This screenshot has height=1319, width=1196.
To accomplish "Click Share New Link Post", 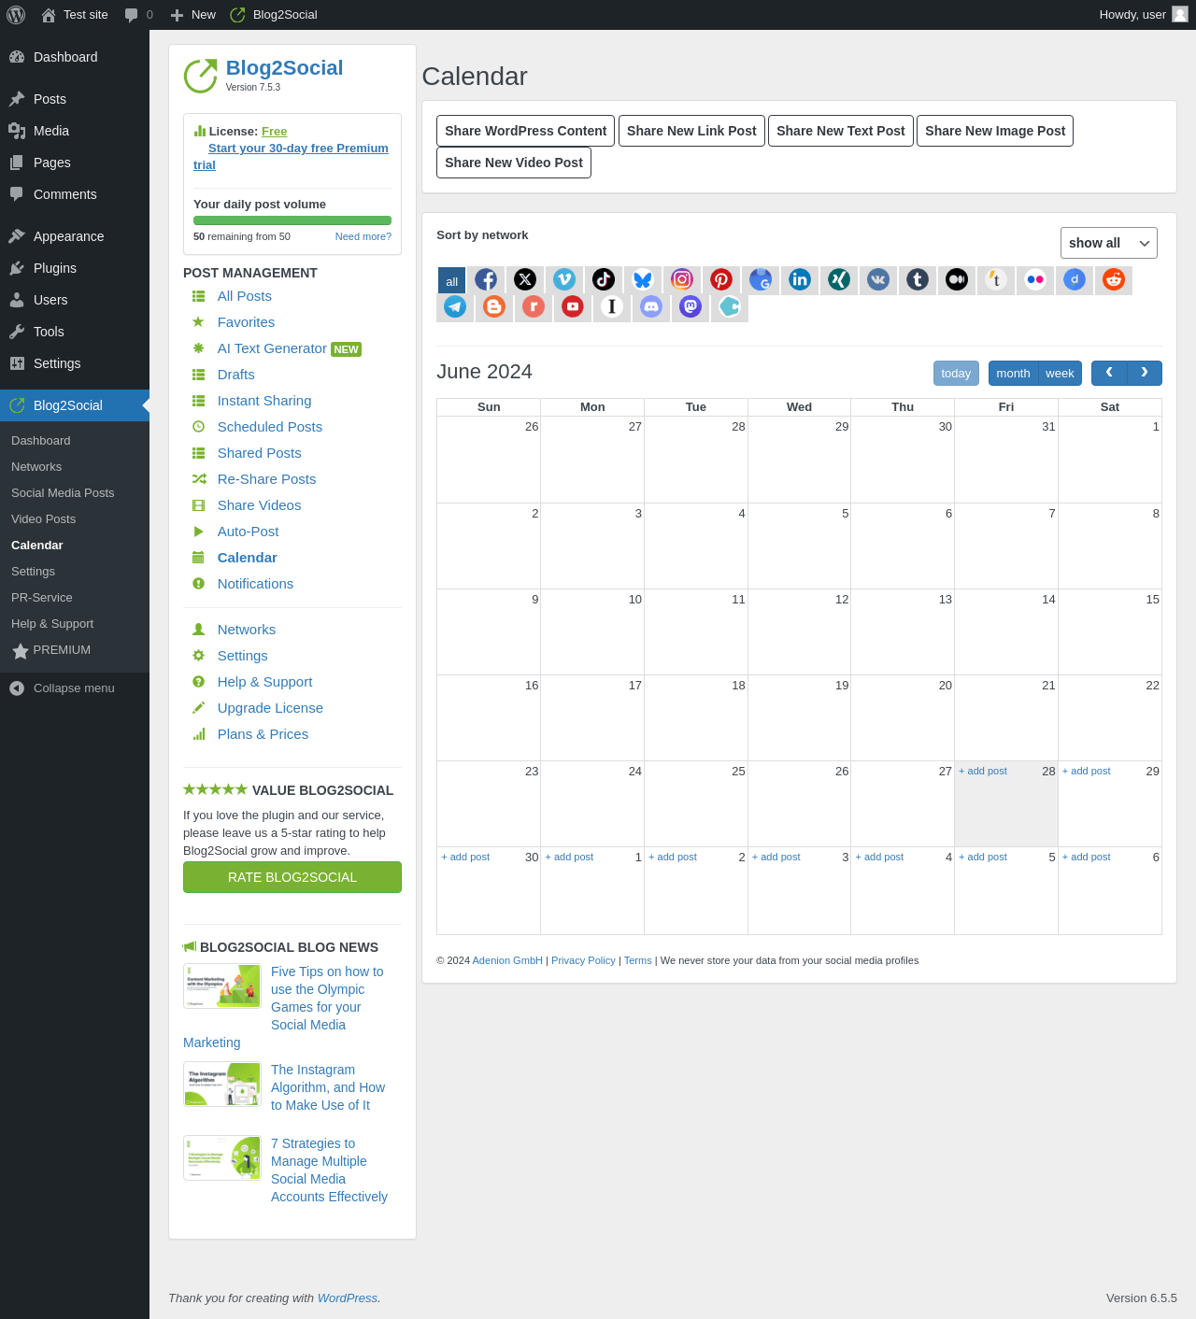I will click(x=691, y=131).
